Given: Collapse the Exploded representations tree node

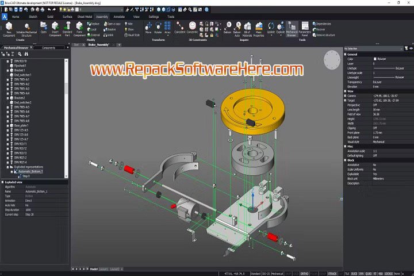Looking at the screenshot, I should pyautogui.click(x=7, y=167).
